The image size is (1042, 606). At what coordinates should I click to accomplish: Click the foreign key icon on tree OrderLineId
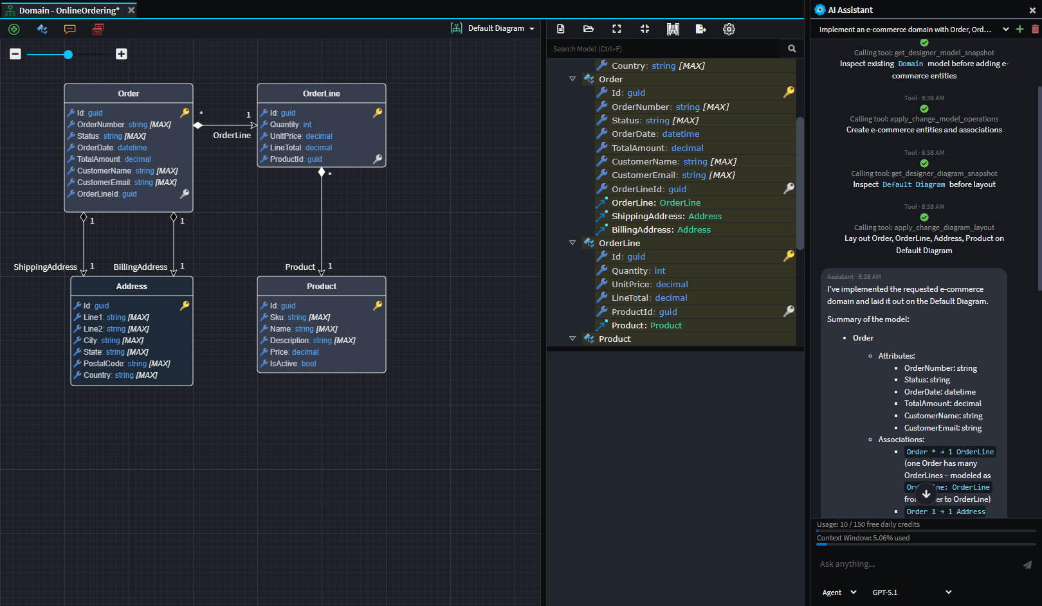pos(789,188)
